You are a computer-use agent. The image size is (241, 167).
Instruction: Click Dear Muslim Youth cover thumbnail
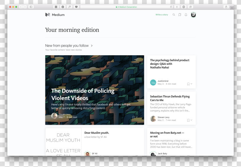(63, 142)
